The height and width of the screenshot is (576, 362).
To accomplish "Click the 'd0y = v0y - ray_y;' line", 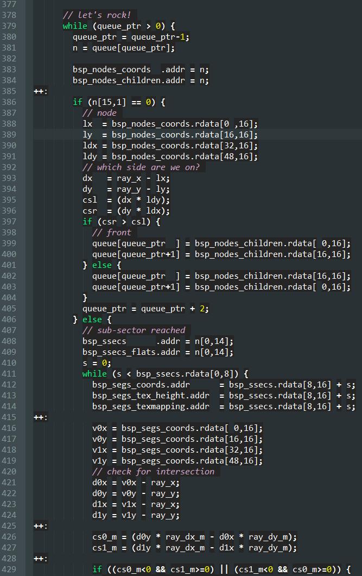I will point(136,493).
